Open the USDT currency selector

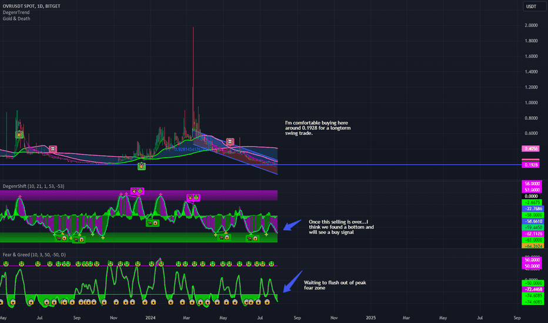(x=534, y=6)
